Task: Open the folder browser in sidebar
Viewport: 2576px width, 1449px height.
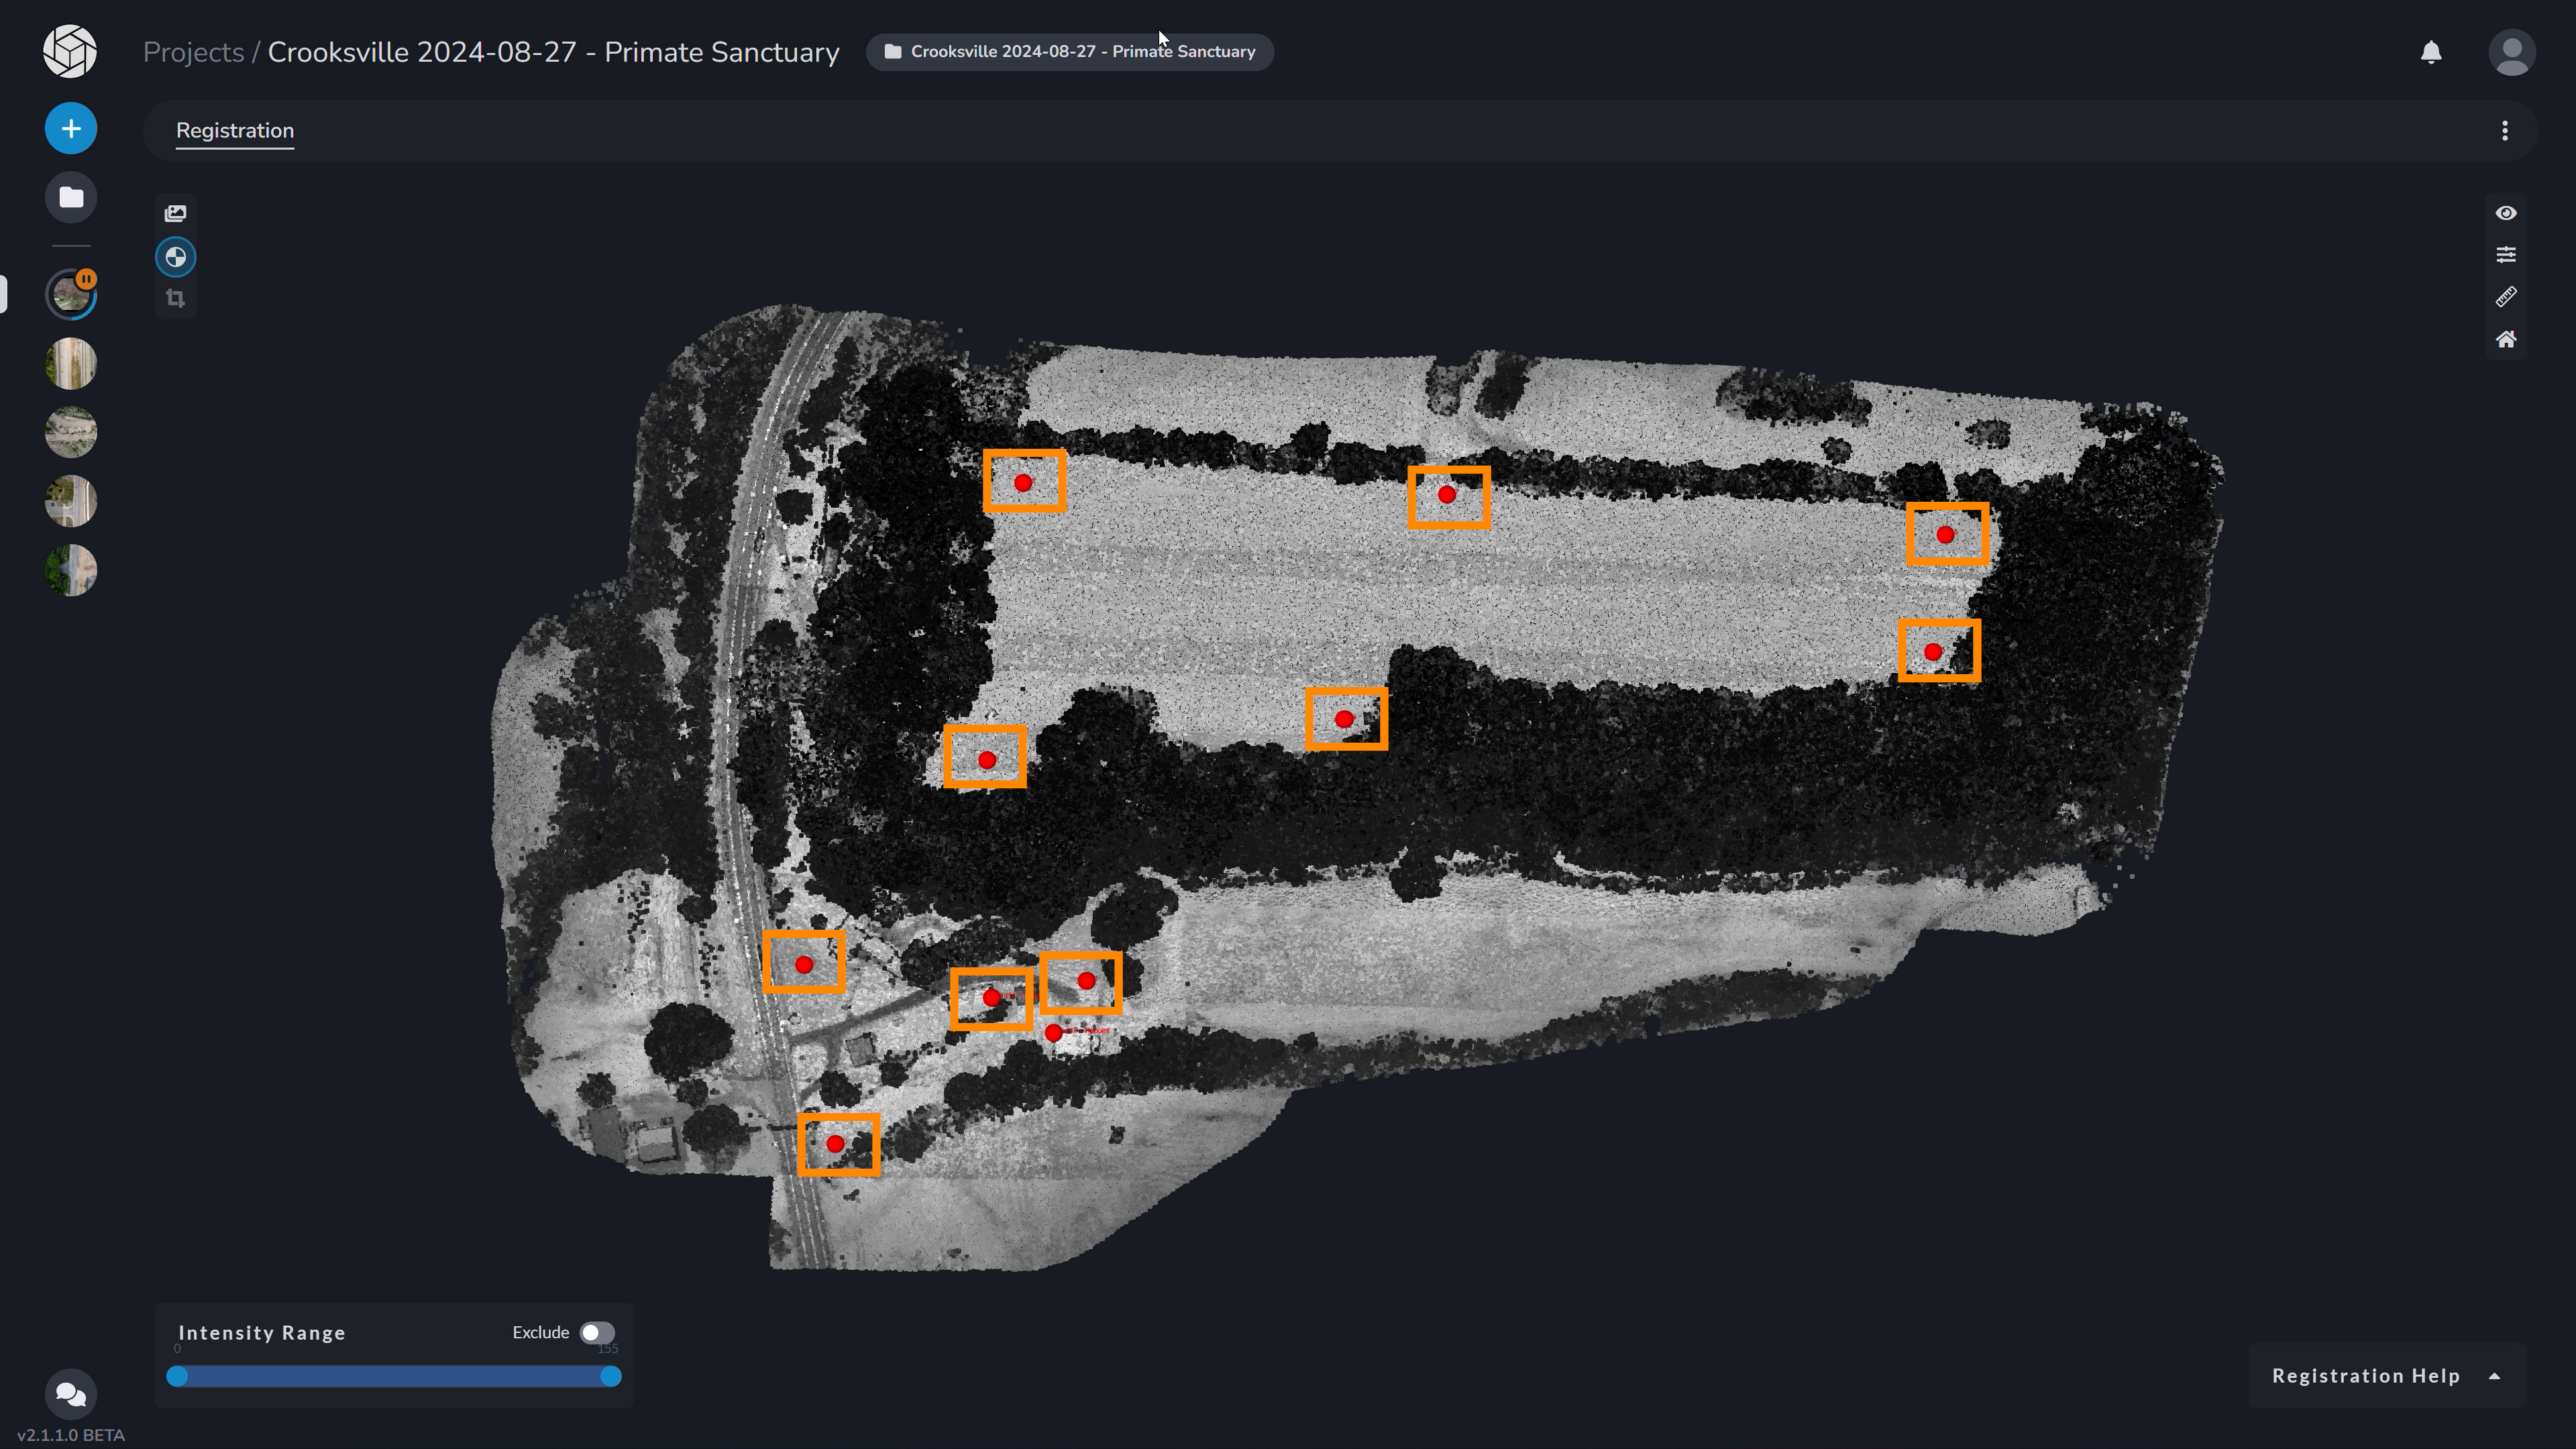Action: coord(70,197)
